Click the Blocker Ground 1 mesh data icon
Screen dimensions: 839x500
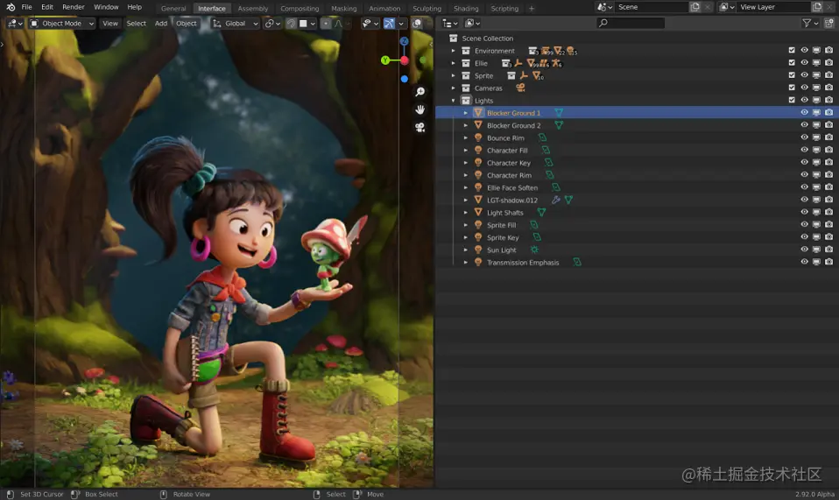click(x=559, y=113)
